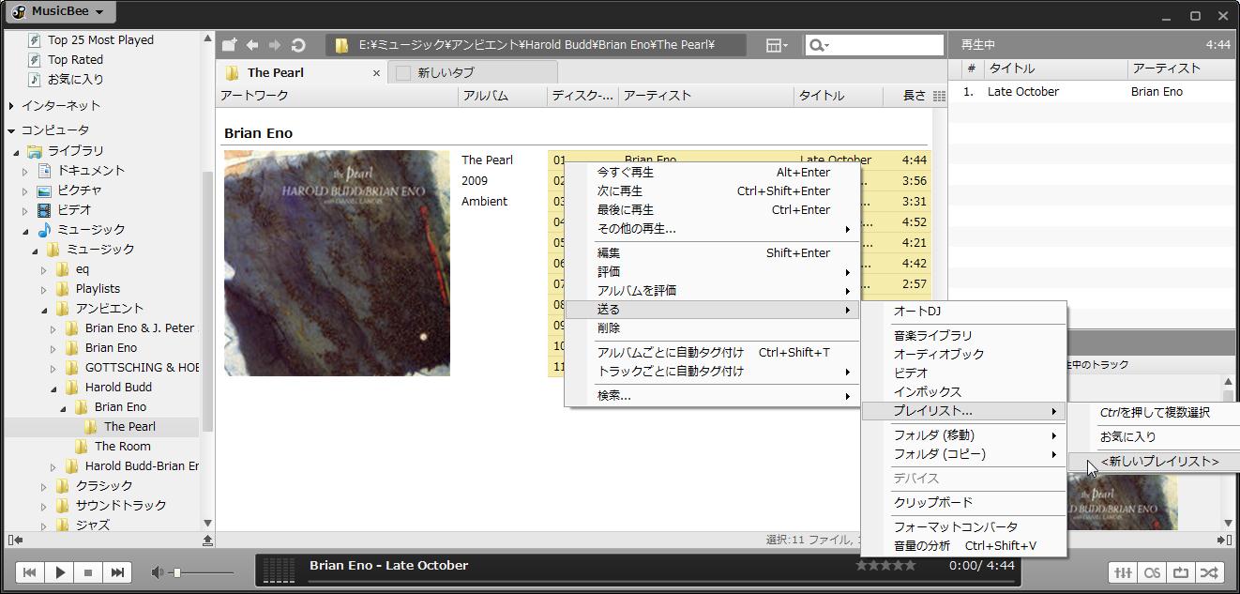1240x594 pixels.
Task: Choose フォーマットコンバータ option
Action: click(x=963, y=527)
